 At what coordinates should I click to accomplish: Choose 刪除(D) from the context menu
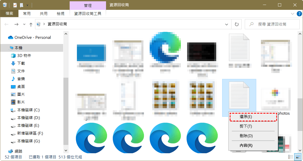[253, 136]
